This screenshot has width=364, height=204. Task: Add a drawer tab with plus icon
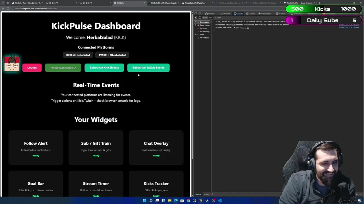coord(212,194)
